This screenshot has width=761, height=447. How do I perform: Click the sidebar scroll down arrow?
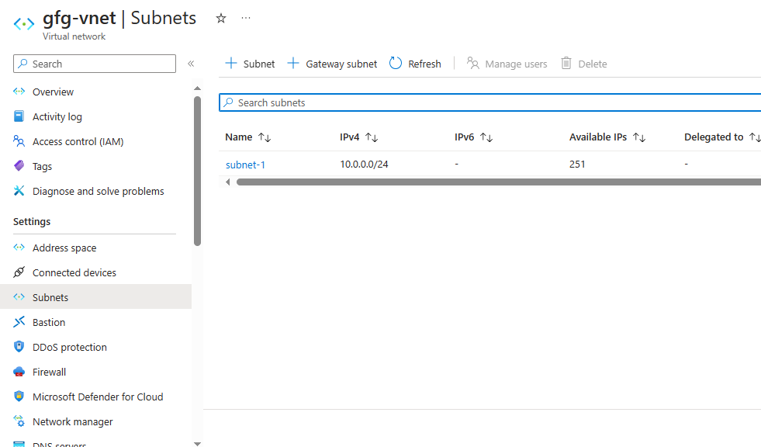coord(197,444)
